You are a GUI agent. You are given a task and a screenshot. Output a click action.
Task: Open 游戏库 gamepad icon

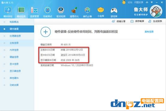pyautogui.click(x=114, y=10)
